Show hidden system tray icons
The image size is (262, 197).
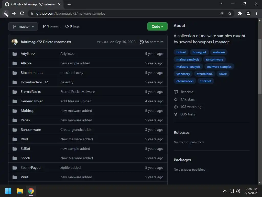(x=225, y=191)
